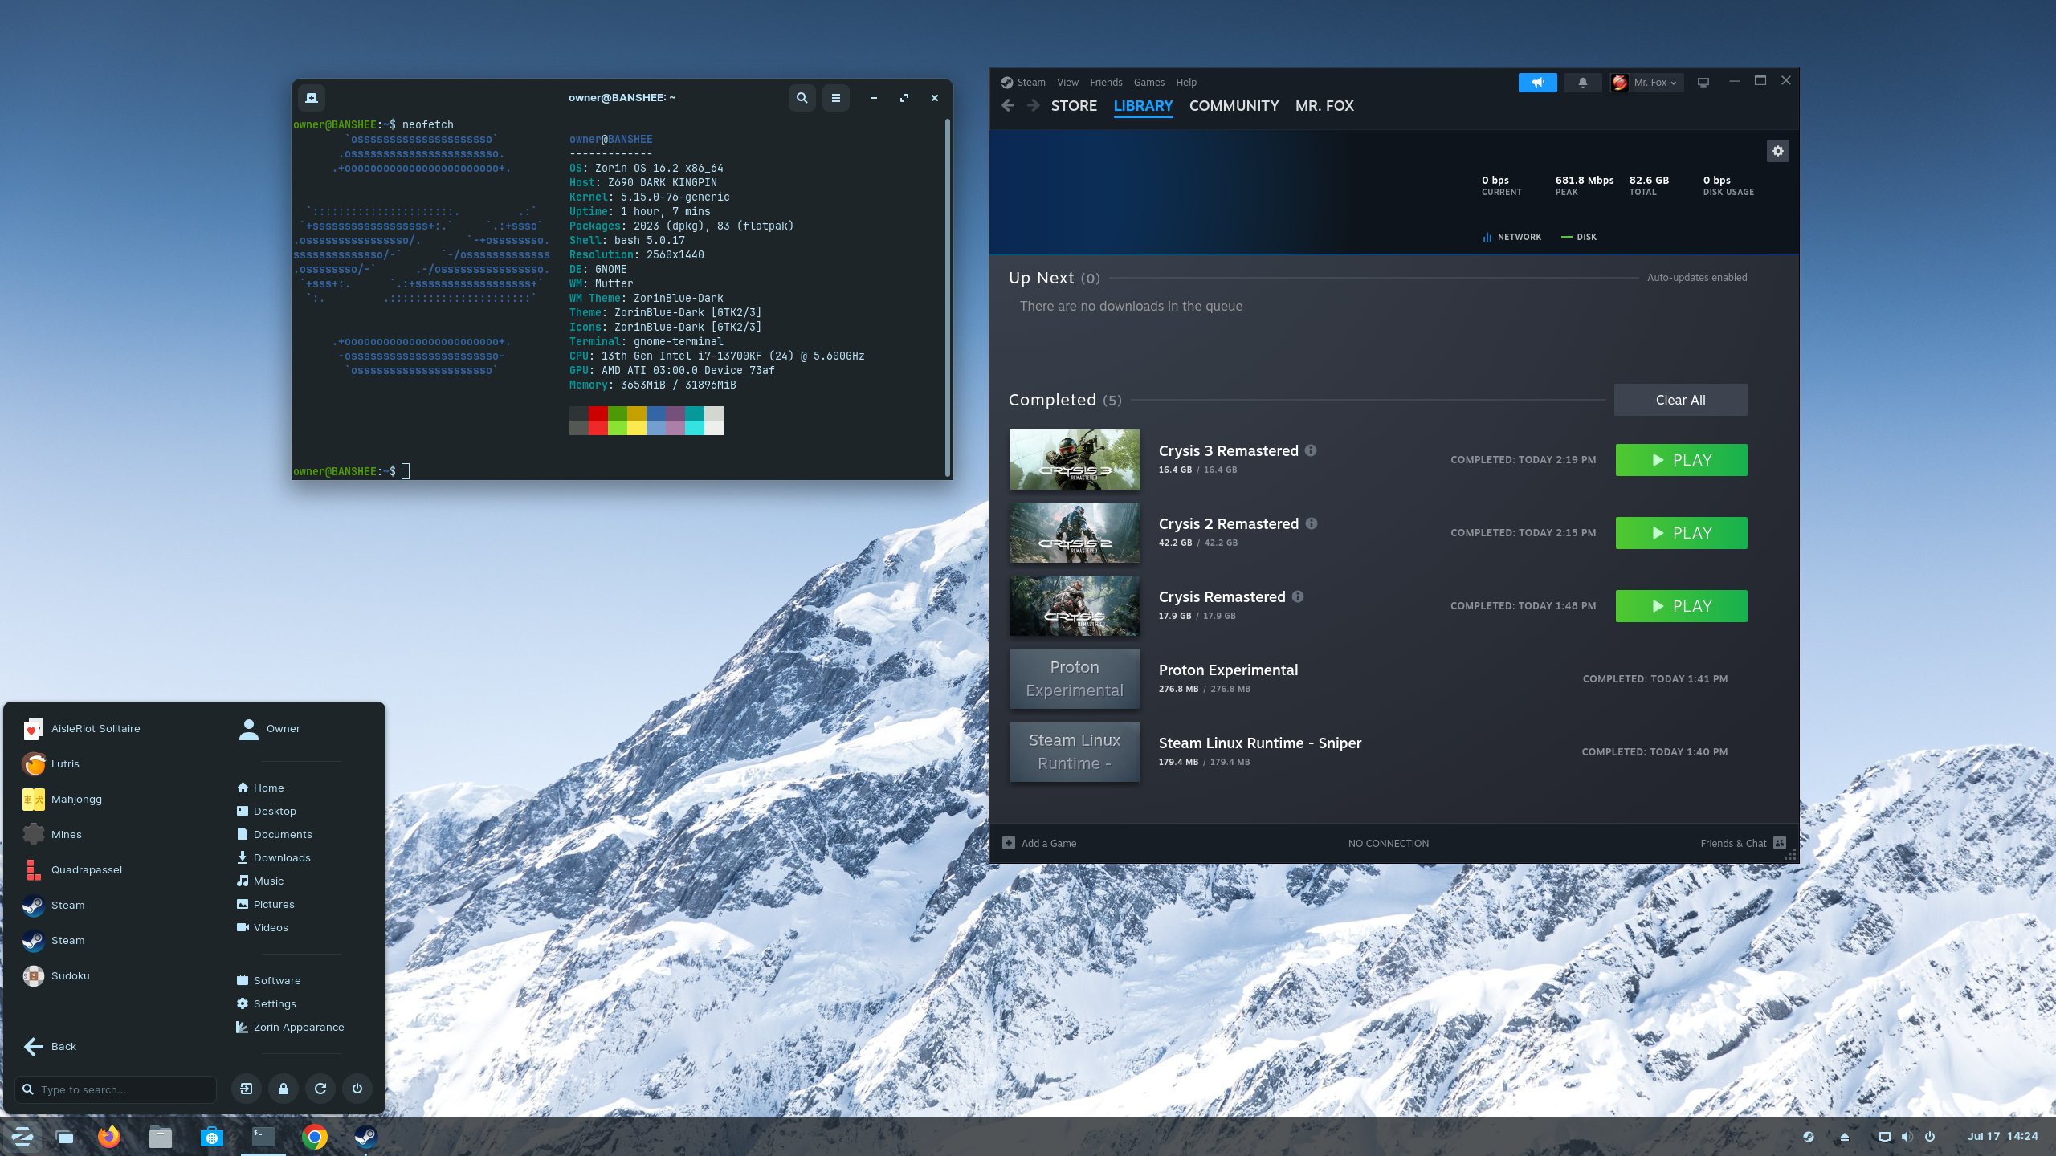2056x1156 pixels.
Task: Play Crysis 3 Remastered
Action: pyautogui.click(x=1681, y=460)
